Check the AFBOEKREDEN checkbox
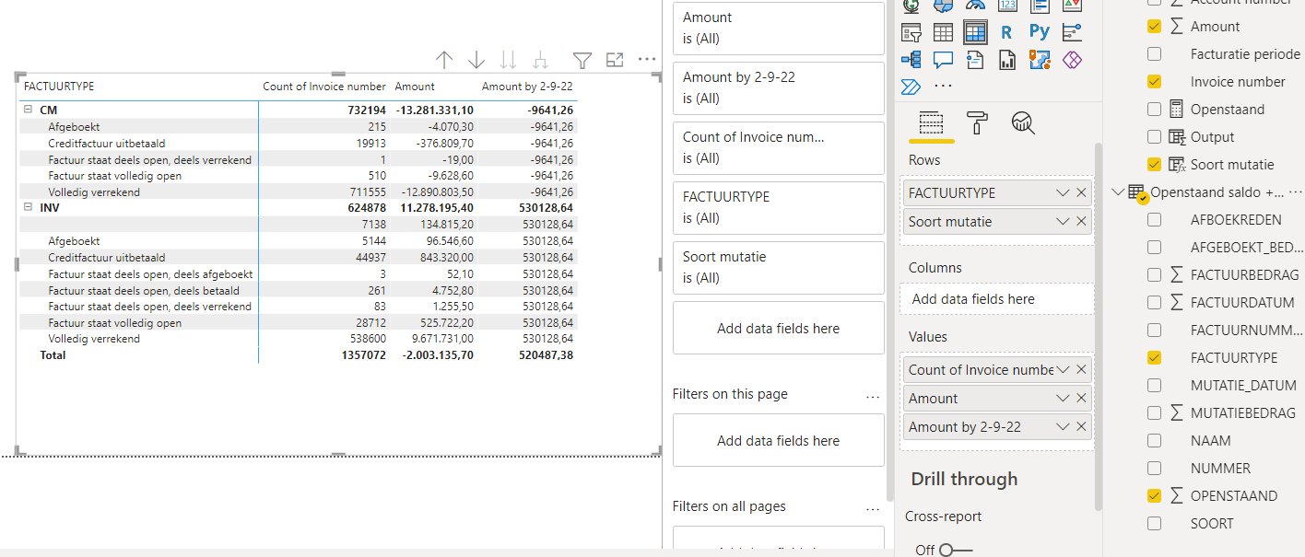 pyautogui.click(x=1154, y=220)
